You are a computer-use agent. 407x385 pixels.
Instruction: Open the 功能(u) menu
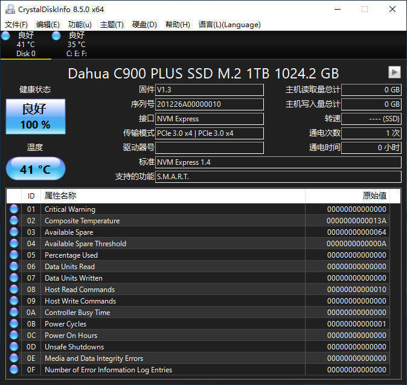click(80, 25)
